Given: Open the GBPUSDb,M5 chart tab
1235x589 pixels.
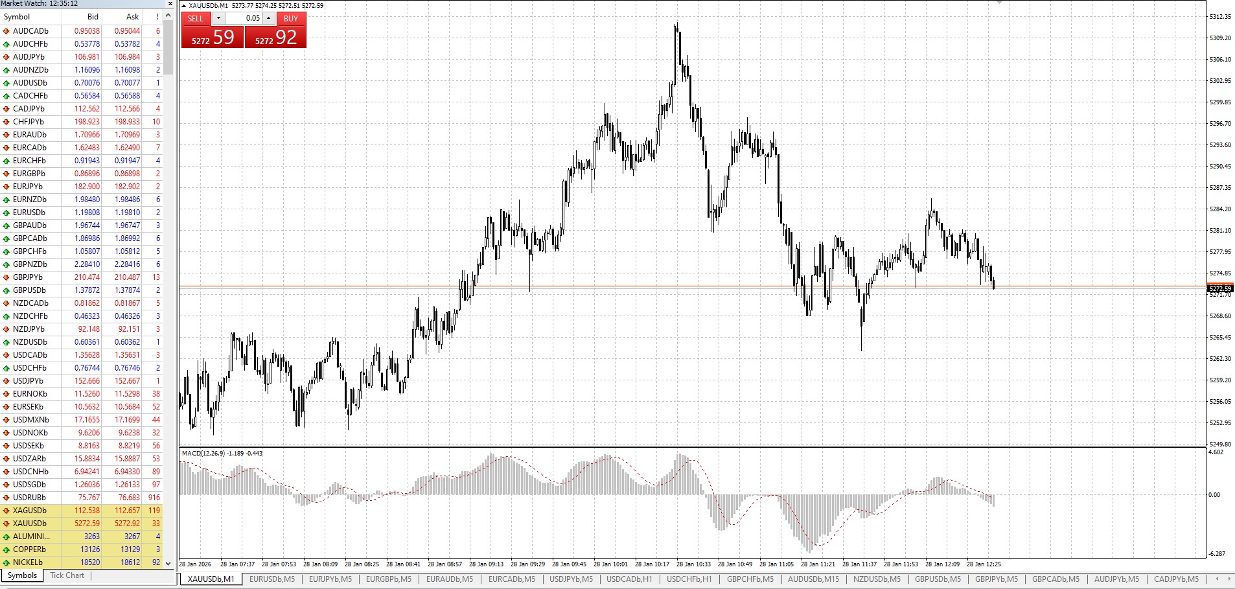Looking at the screenshot, I should (938, 579).
